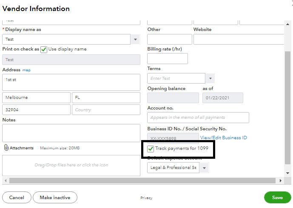Click the horizontal scrollbar right arrow

(280, 181)
